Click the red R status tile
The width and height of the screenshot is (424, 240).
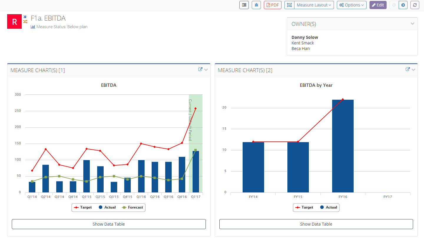tap(14, 21)
